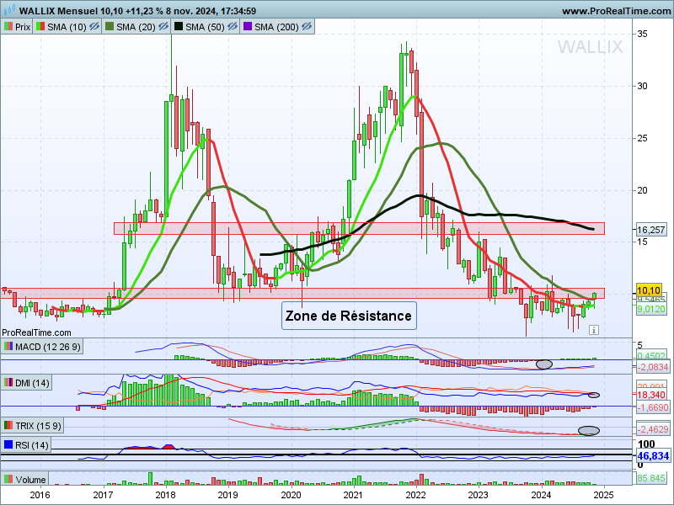Click the -1,6690 DMI value label
674x505 pixels.
coord(652,407)
